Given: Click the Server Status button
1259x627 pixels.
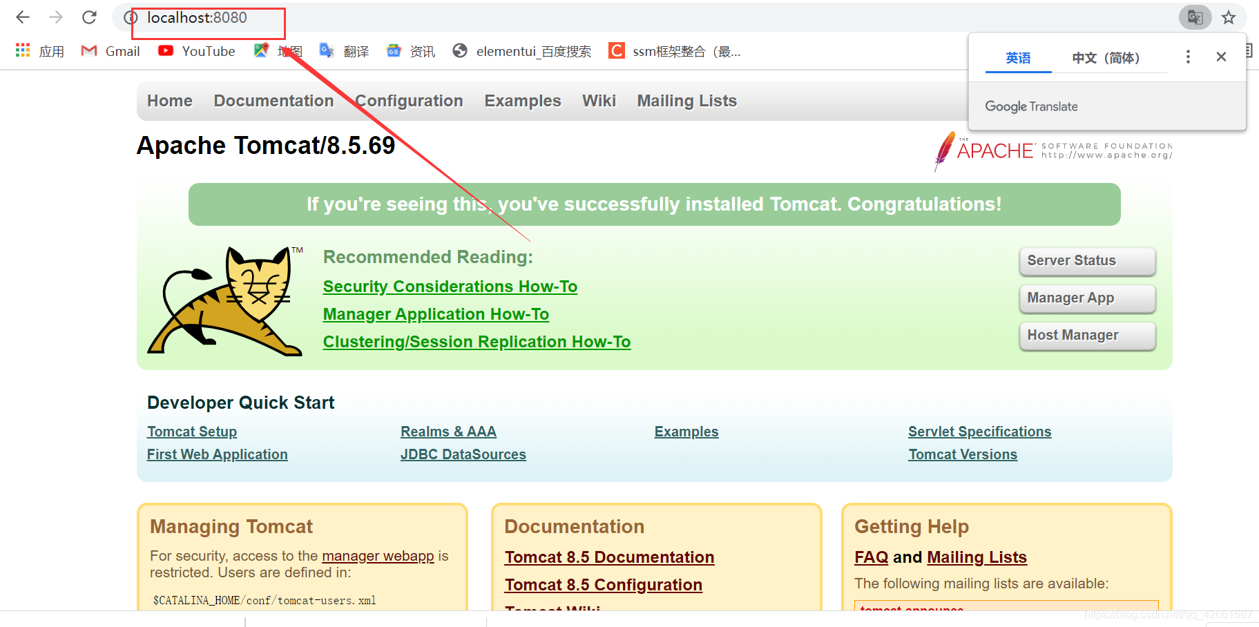Looking at the screenshot, I should point(1087,261).
